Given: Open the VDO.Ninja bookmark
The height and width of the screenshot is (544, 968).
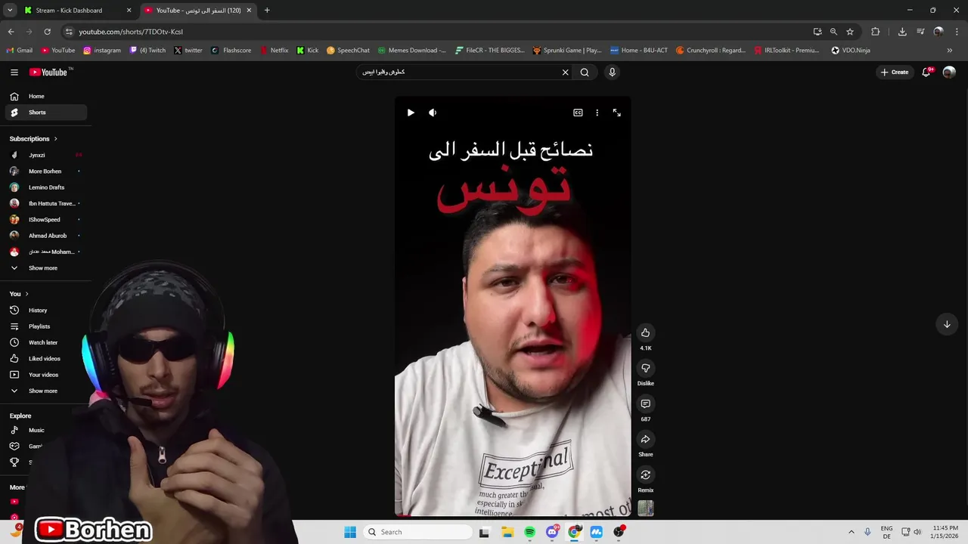Looking at the screenshot, I should click(x=851, y=51).
